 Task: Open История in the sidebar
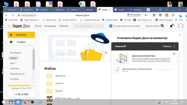coord(14,79)
